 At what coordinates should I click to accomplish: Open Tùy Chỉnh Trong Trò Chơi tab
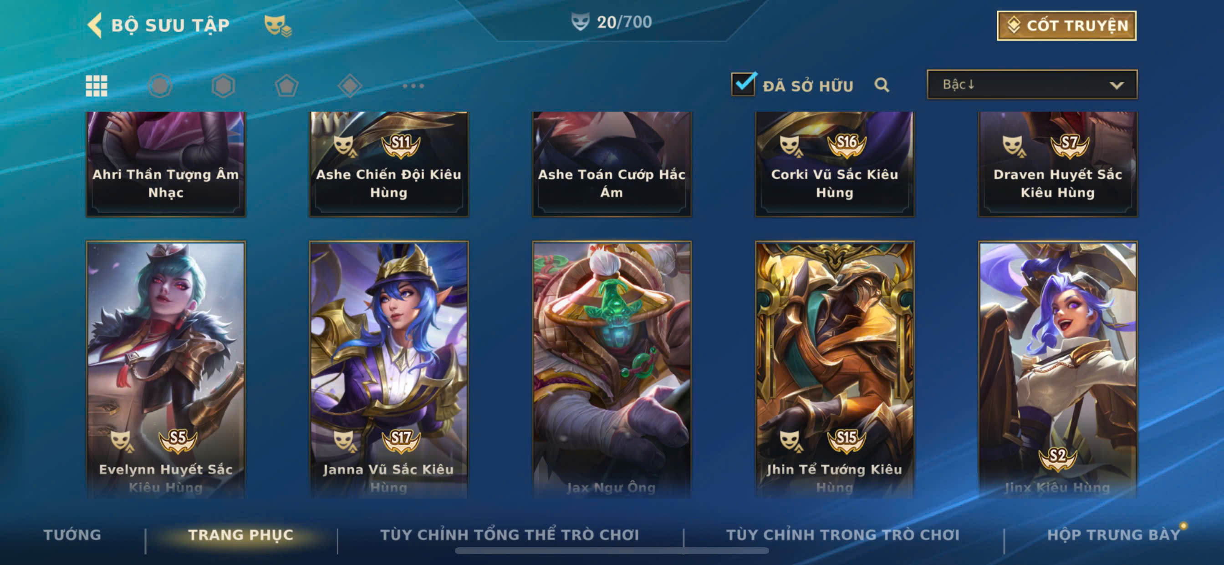point(843,535)
